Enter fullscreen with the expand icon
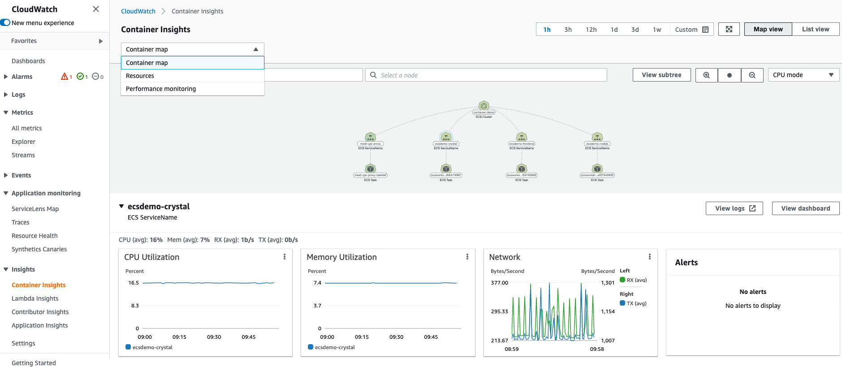The height and width of the screenshot is (367, 842). tap(729, 30)
